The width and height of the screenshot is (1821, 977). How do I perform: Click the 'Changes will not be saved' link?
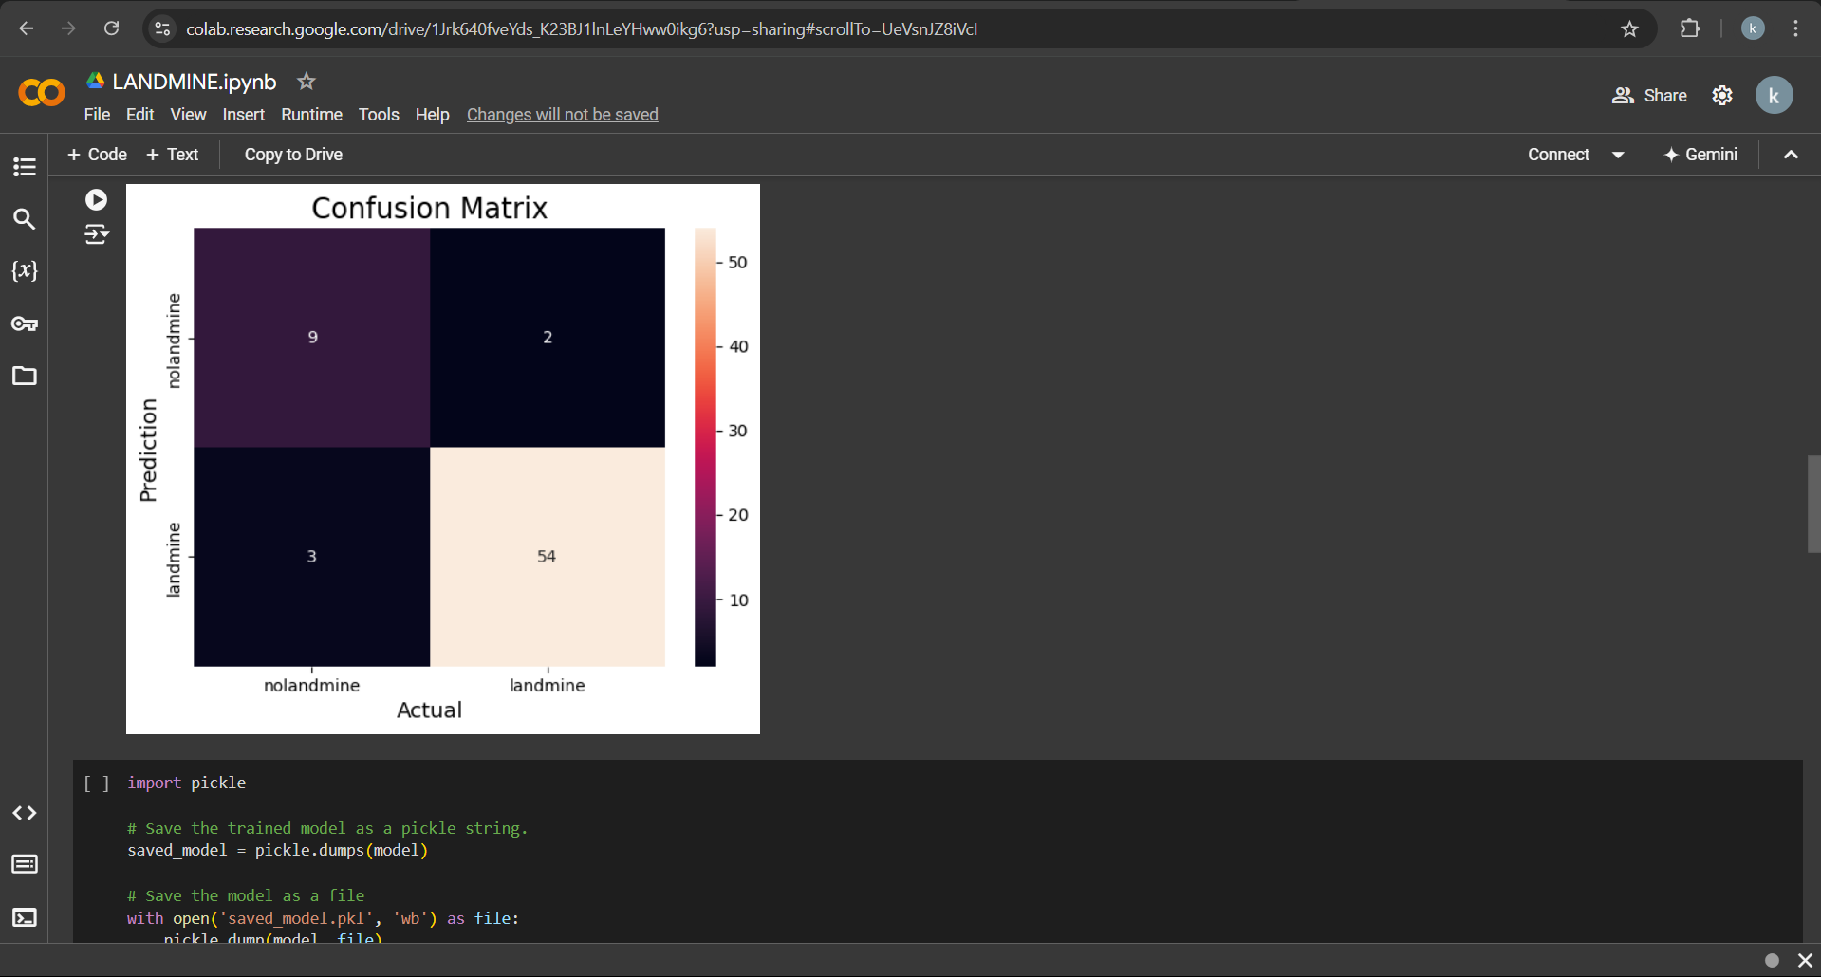[x=562, y=115]
